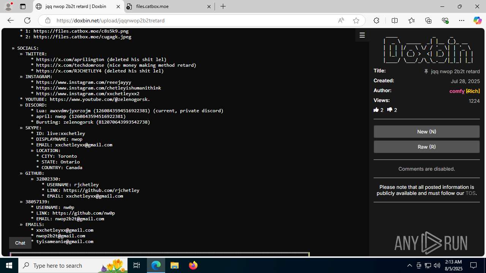This screenshot has height=273, width=486.
Task: Click the taskbar search box
Action: point(73,265)
